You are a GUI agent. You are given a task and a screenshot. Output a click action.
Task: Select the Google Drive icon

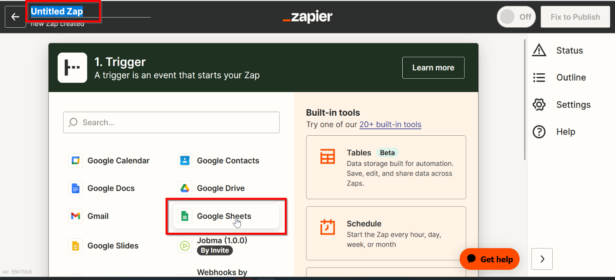185,188
